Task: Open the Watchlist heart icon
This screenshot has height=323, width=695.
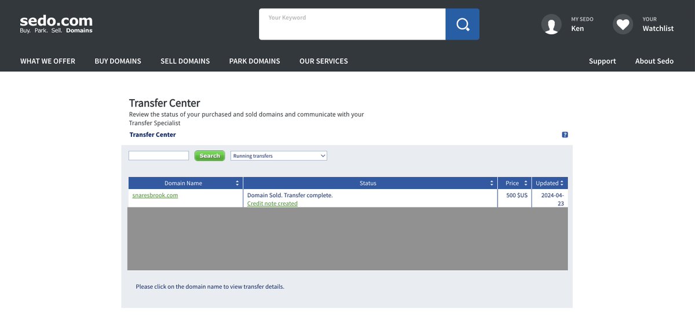Action: pos(623,24)
